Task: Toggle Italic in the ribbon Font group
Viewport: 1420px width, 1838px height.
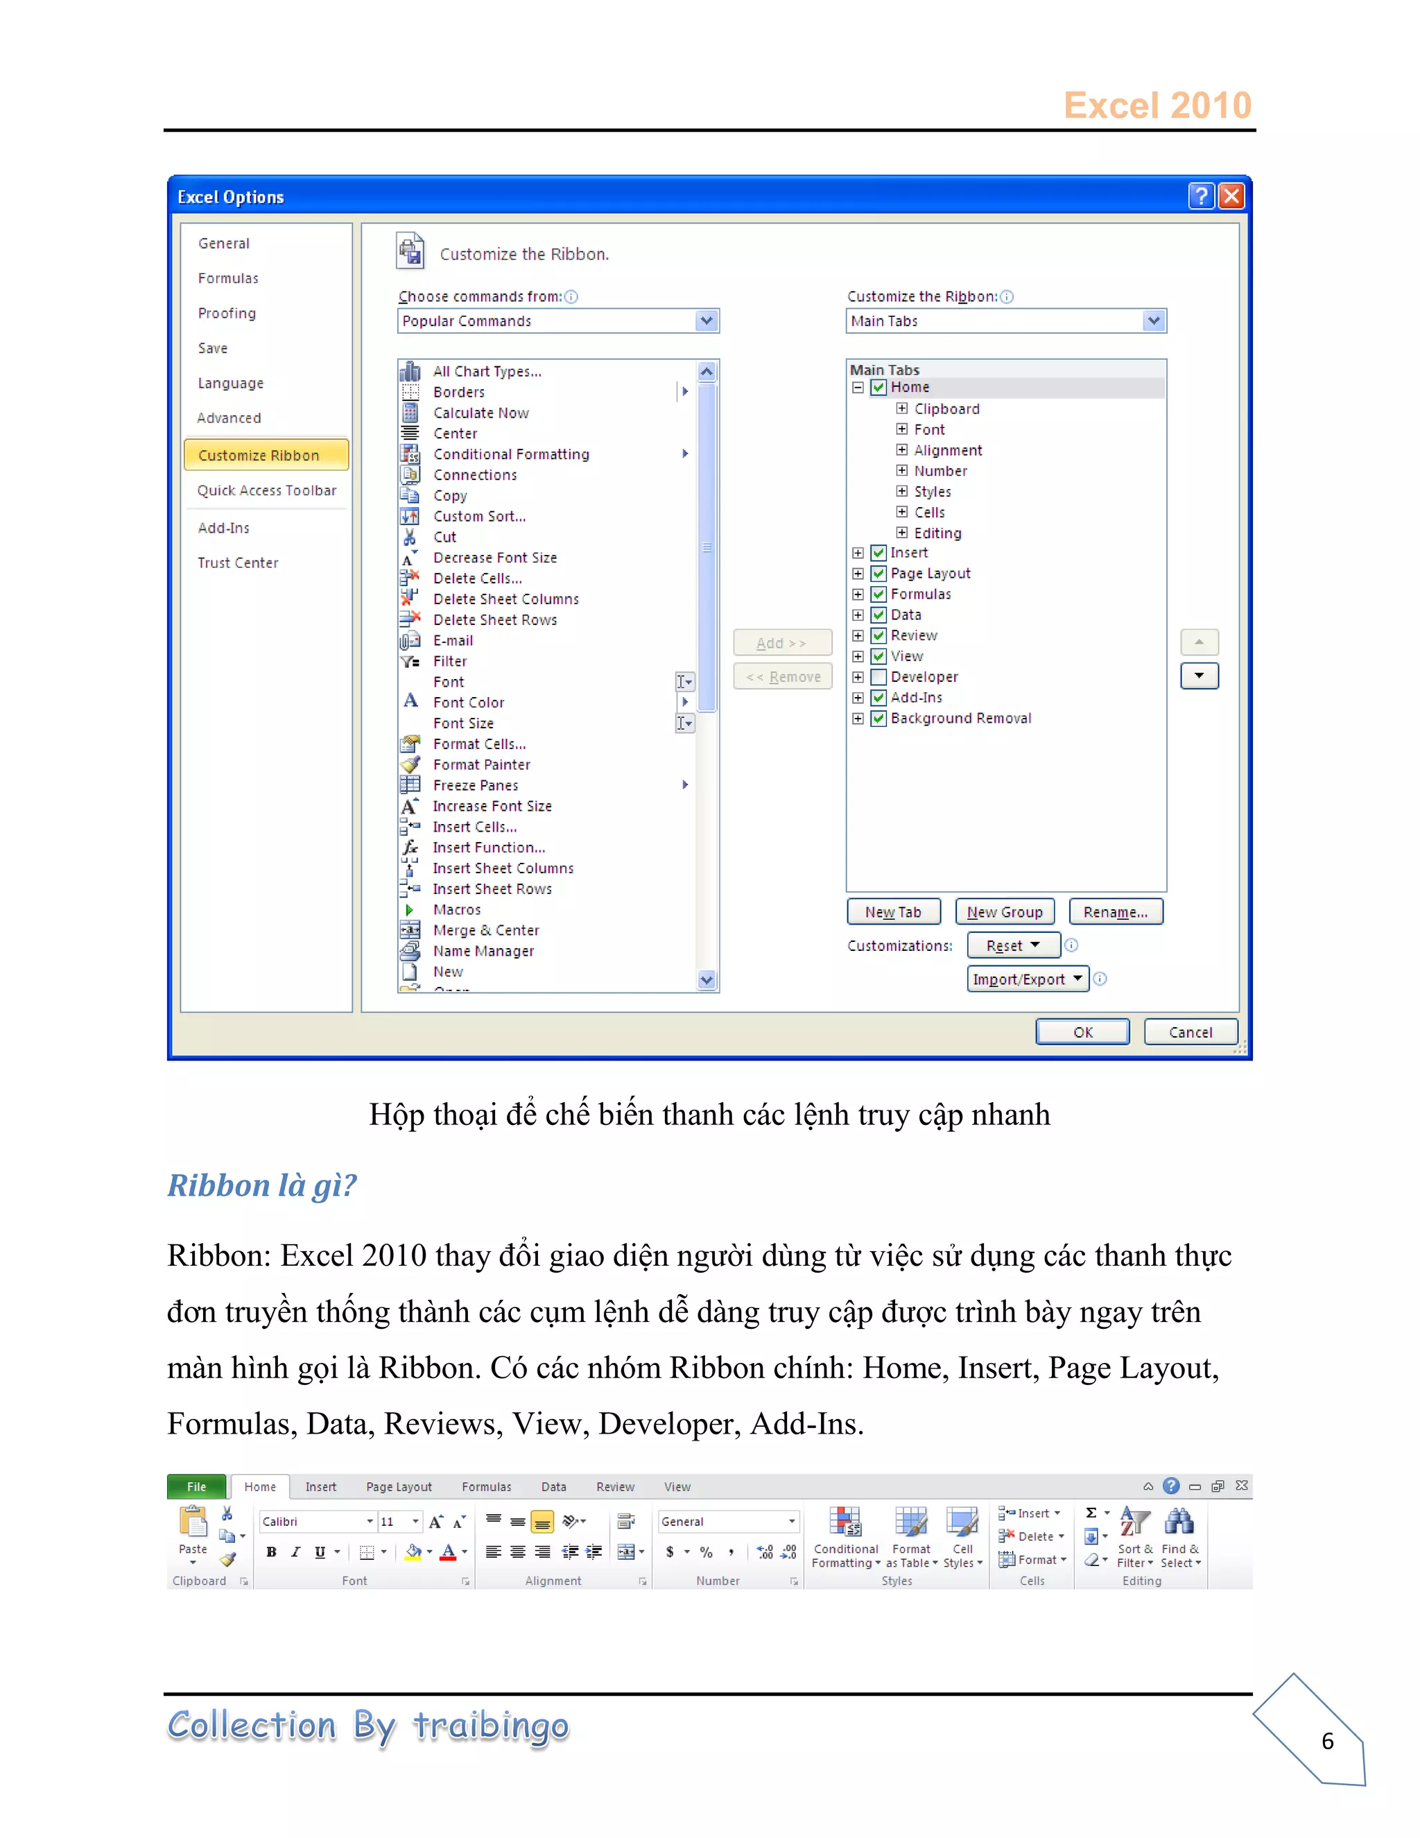Action: (x=295, y=1552)
